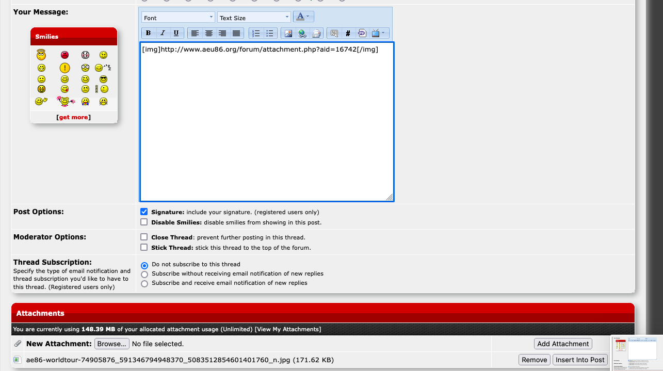Center align the message text

208,34
